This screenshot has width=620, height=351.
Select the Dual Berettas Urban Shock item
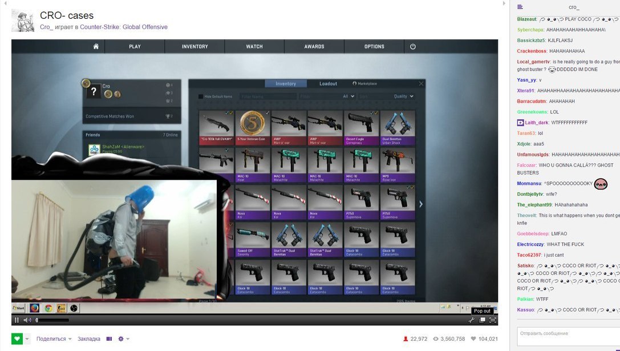398,127
